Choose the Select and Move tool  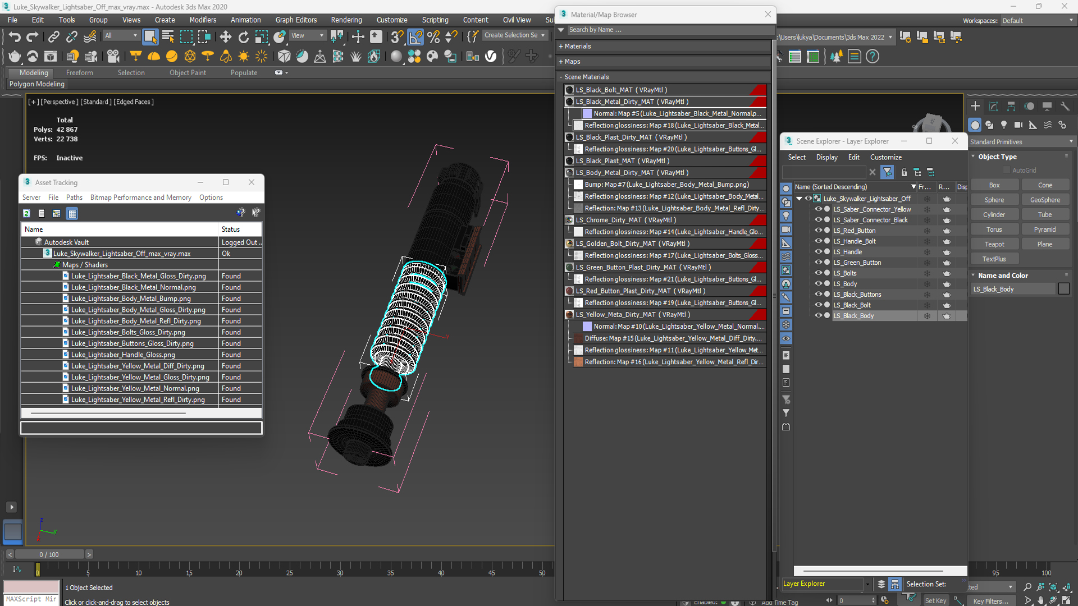pyautogui.click(x=225, y=37)
